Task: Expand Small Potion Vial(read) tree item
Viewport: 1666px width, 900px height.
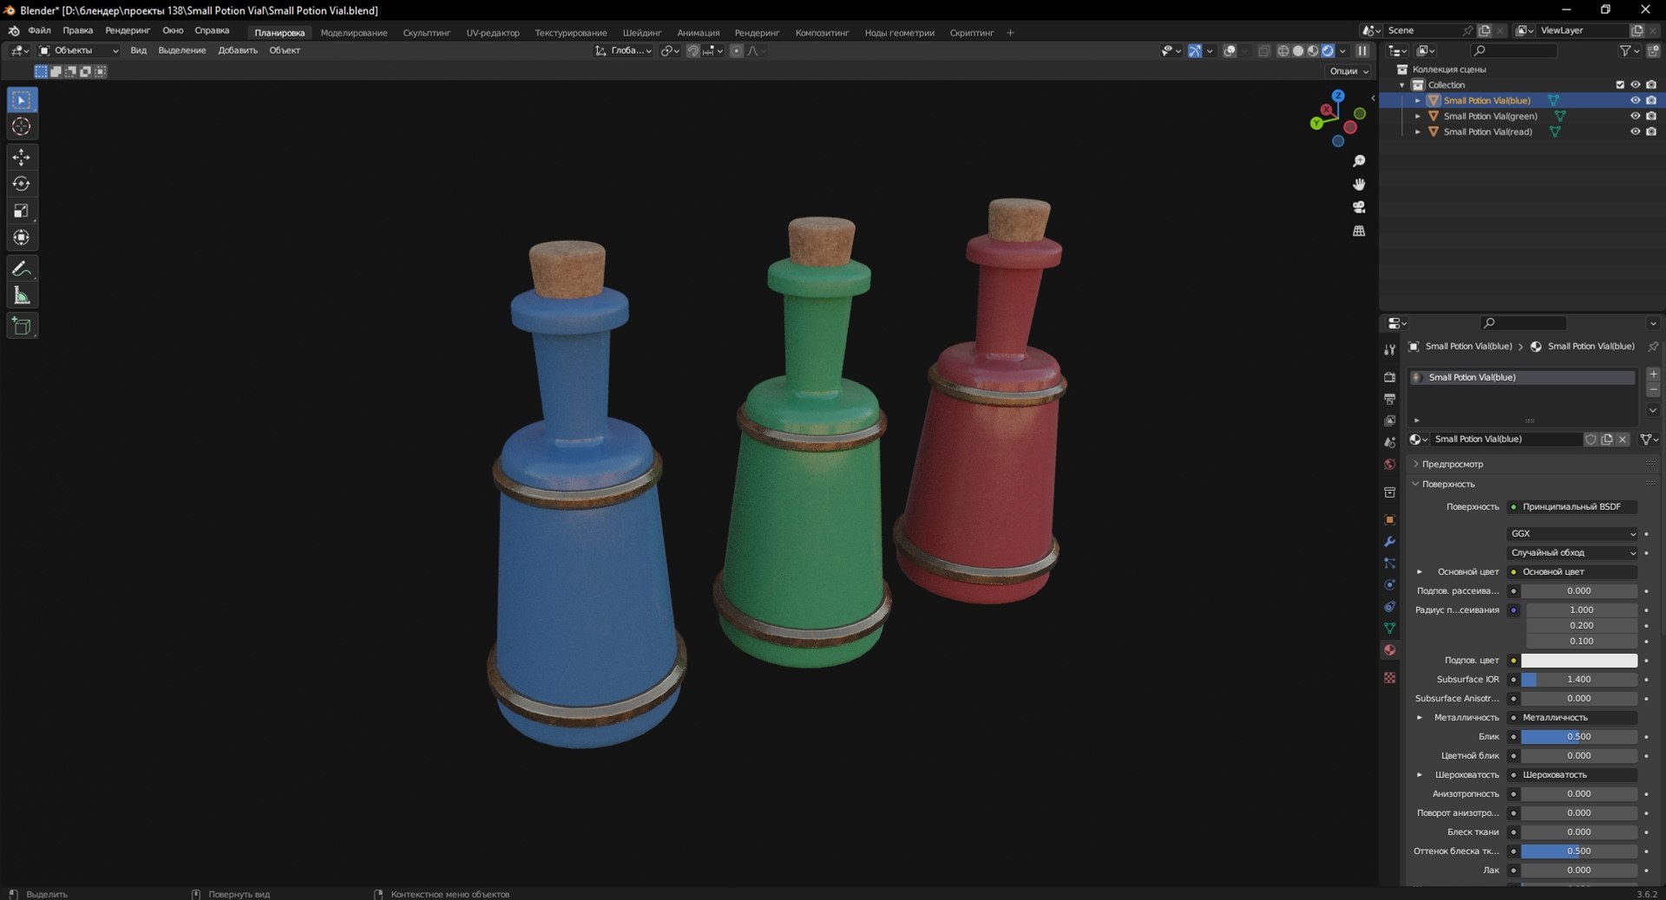Action: point(1418,132)
